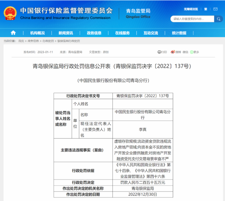Click the 行政处罚决定 label cell

pos(83,183)
